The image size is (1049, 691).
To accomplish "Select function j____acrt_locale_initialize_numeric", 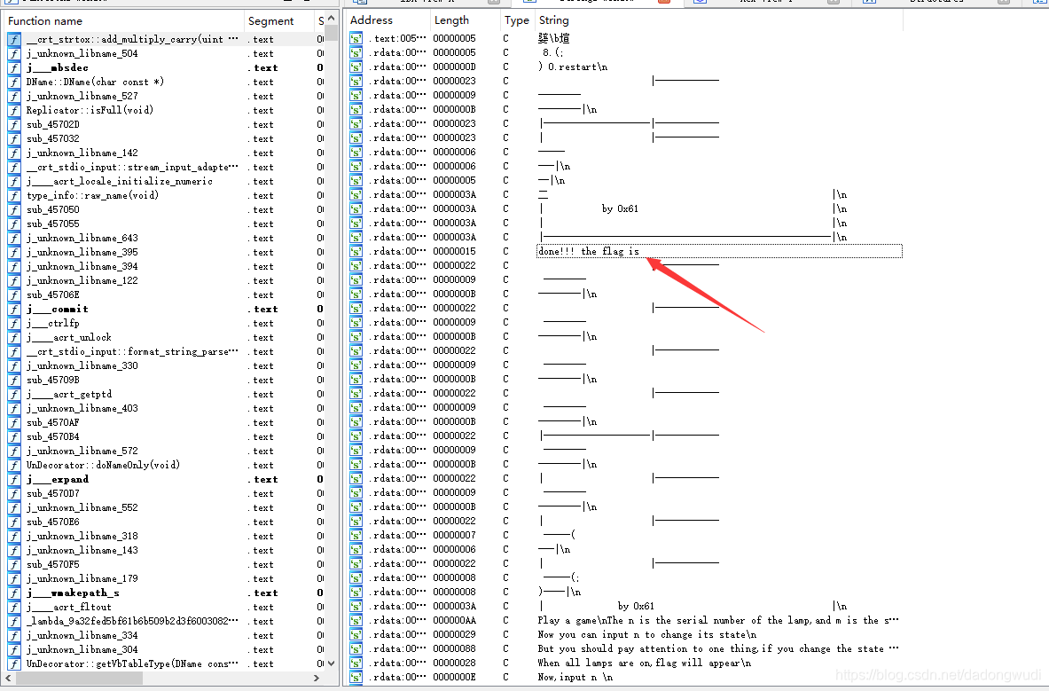I will [x=120, y=181].
